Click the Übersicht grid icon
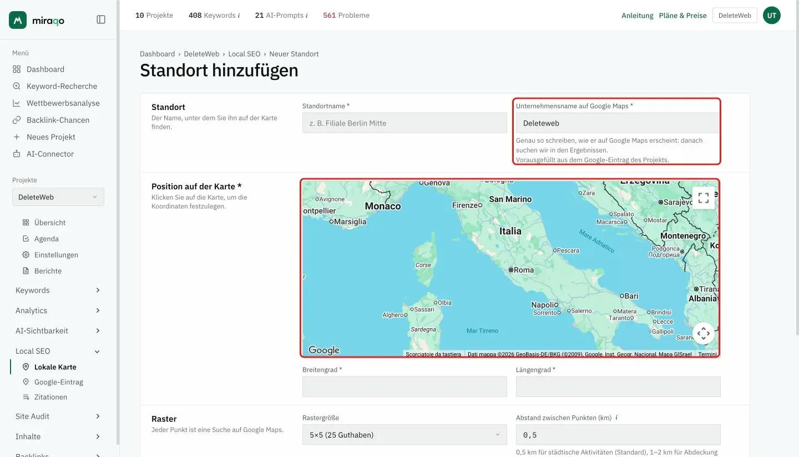The image size is (799, 457). coord(26,223)
